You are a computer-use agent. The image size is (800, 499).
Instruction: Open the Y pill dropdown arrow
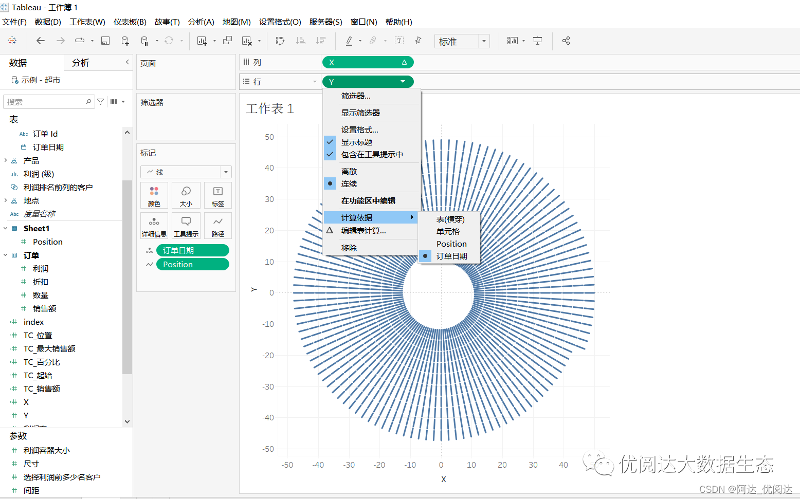pyautogui.click(x=403, y=81)
